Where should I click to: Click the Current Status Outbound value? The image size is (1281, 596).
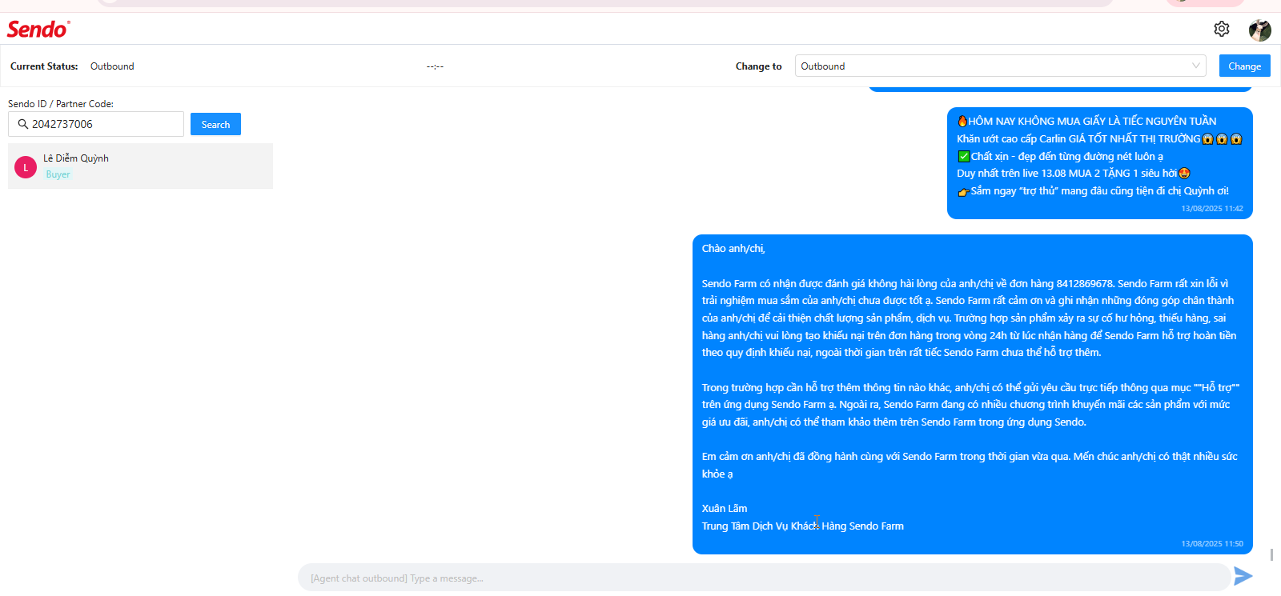(112, 66)
